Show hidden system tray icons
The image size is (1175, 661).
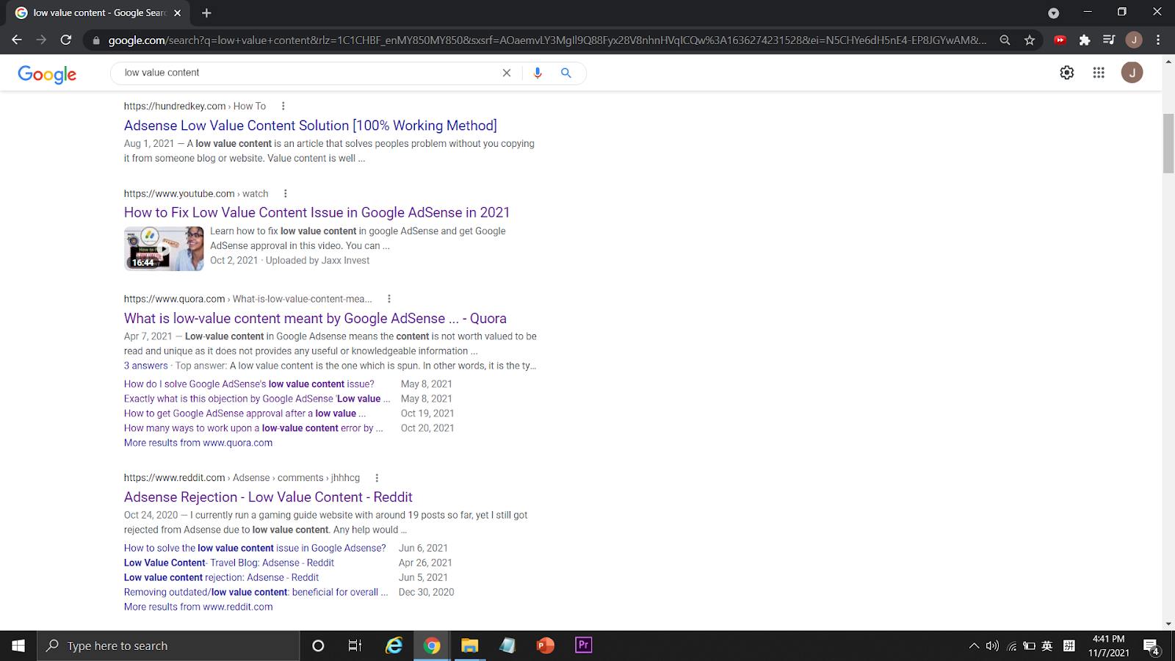click(974, 646)
